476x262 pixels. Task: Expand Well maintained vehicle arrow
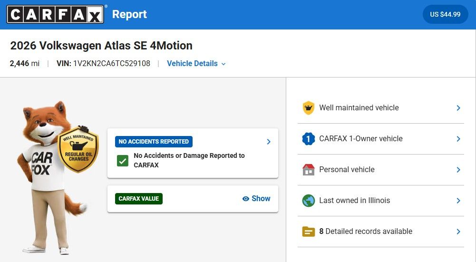point(458,108)
